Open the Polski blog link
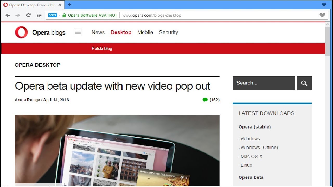 coord(102,49)
